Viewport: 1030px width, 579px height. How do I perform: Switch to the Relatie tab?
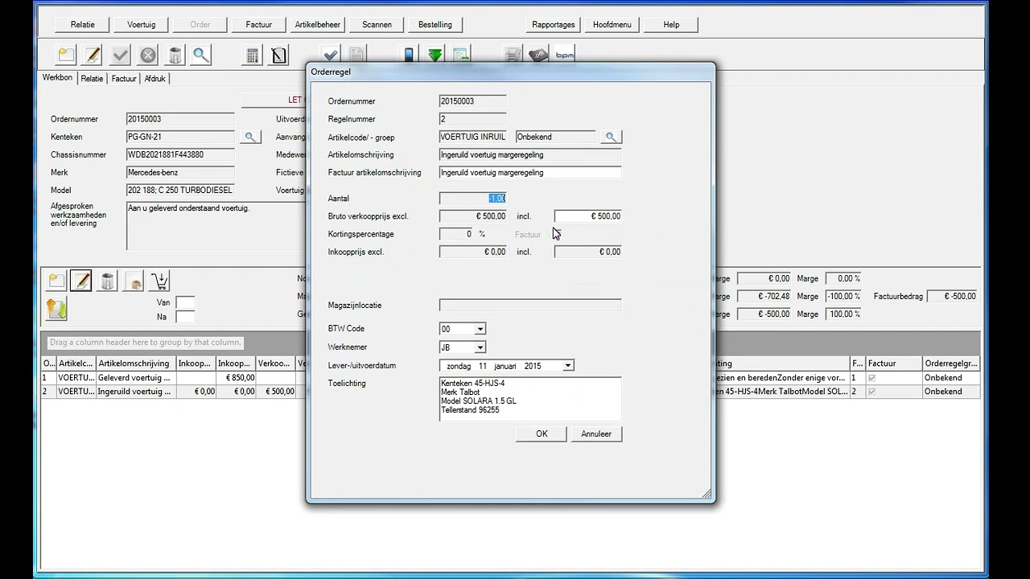pos(92,79)
